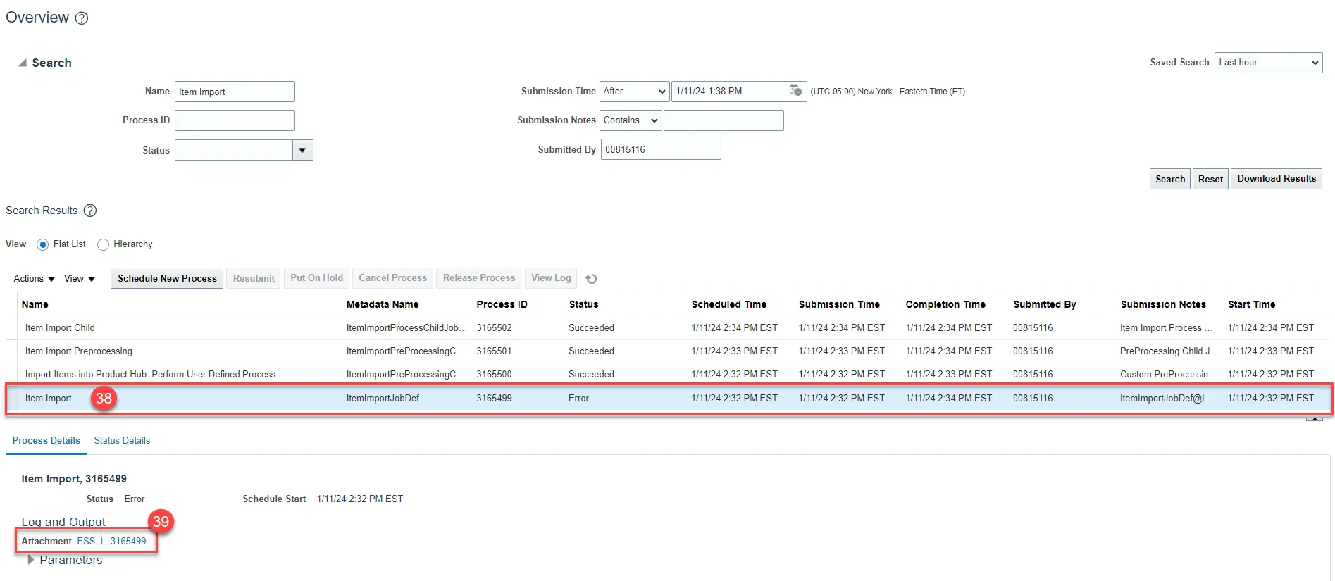Click the Schedule New Process button
This screenshot has height=581, width=1335.
[x=167, y=278]
